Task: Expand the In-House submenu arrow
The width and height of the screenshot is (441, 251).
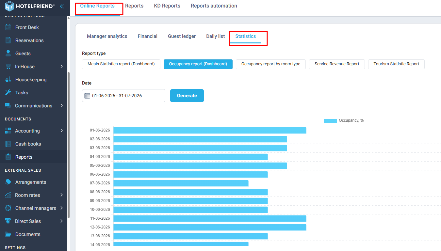Action: (62, 67)
